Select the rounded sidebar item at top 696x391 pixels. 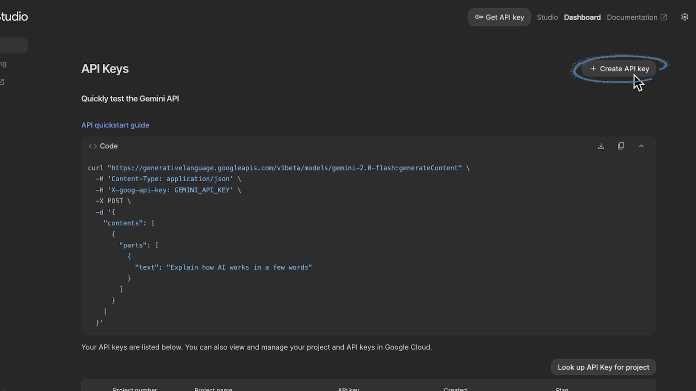pos(14,45)
